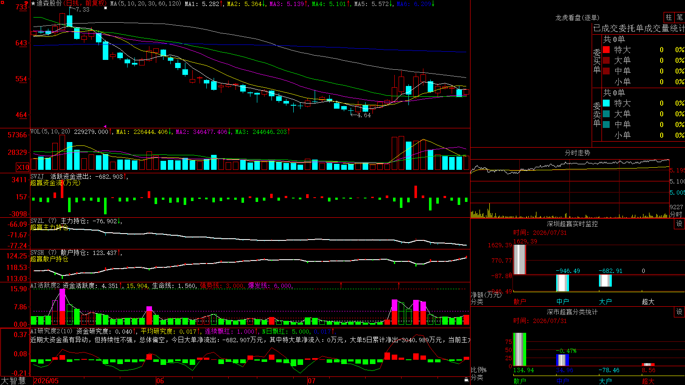This screenshot has height=385, width=685.
Task: Click the 4.64 low price annotation
Action: pyautogui.click(x=364, y=115)
